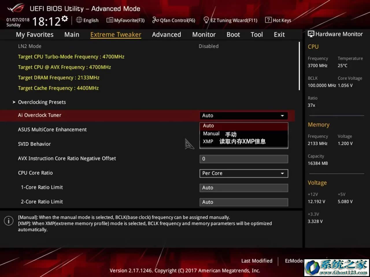Switch to the Advanced tab
The width and height of the screenshot is (370, 277).
pyautogui.click(x=166, y=35)
